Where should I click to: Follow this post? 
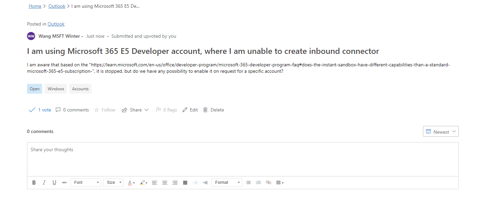tap(105, 110)
